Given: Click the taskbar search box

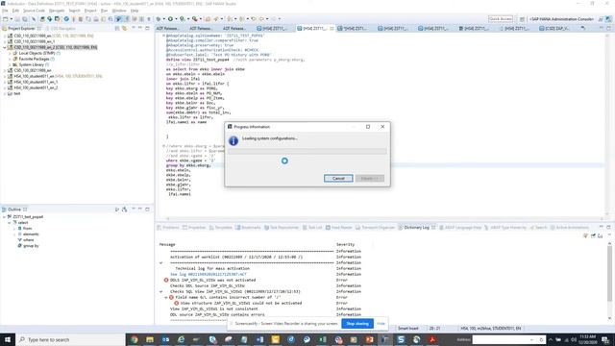Looking at the screenshot, I should (x=70, y=339).
